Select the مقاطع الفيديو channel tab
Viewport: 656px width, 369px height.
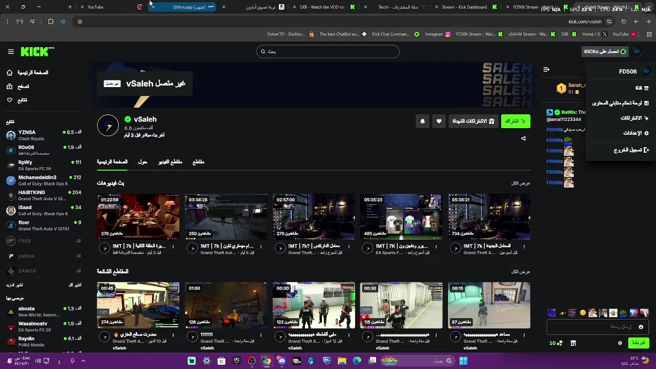pos(170,162)
